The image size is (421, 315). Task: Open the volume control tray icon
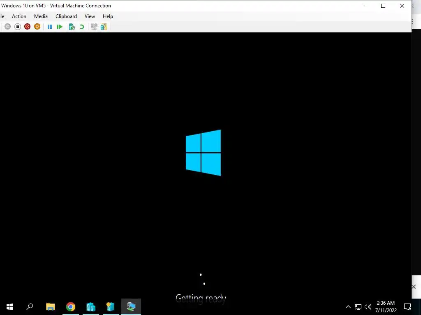[368, 307]
